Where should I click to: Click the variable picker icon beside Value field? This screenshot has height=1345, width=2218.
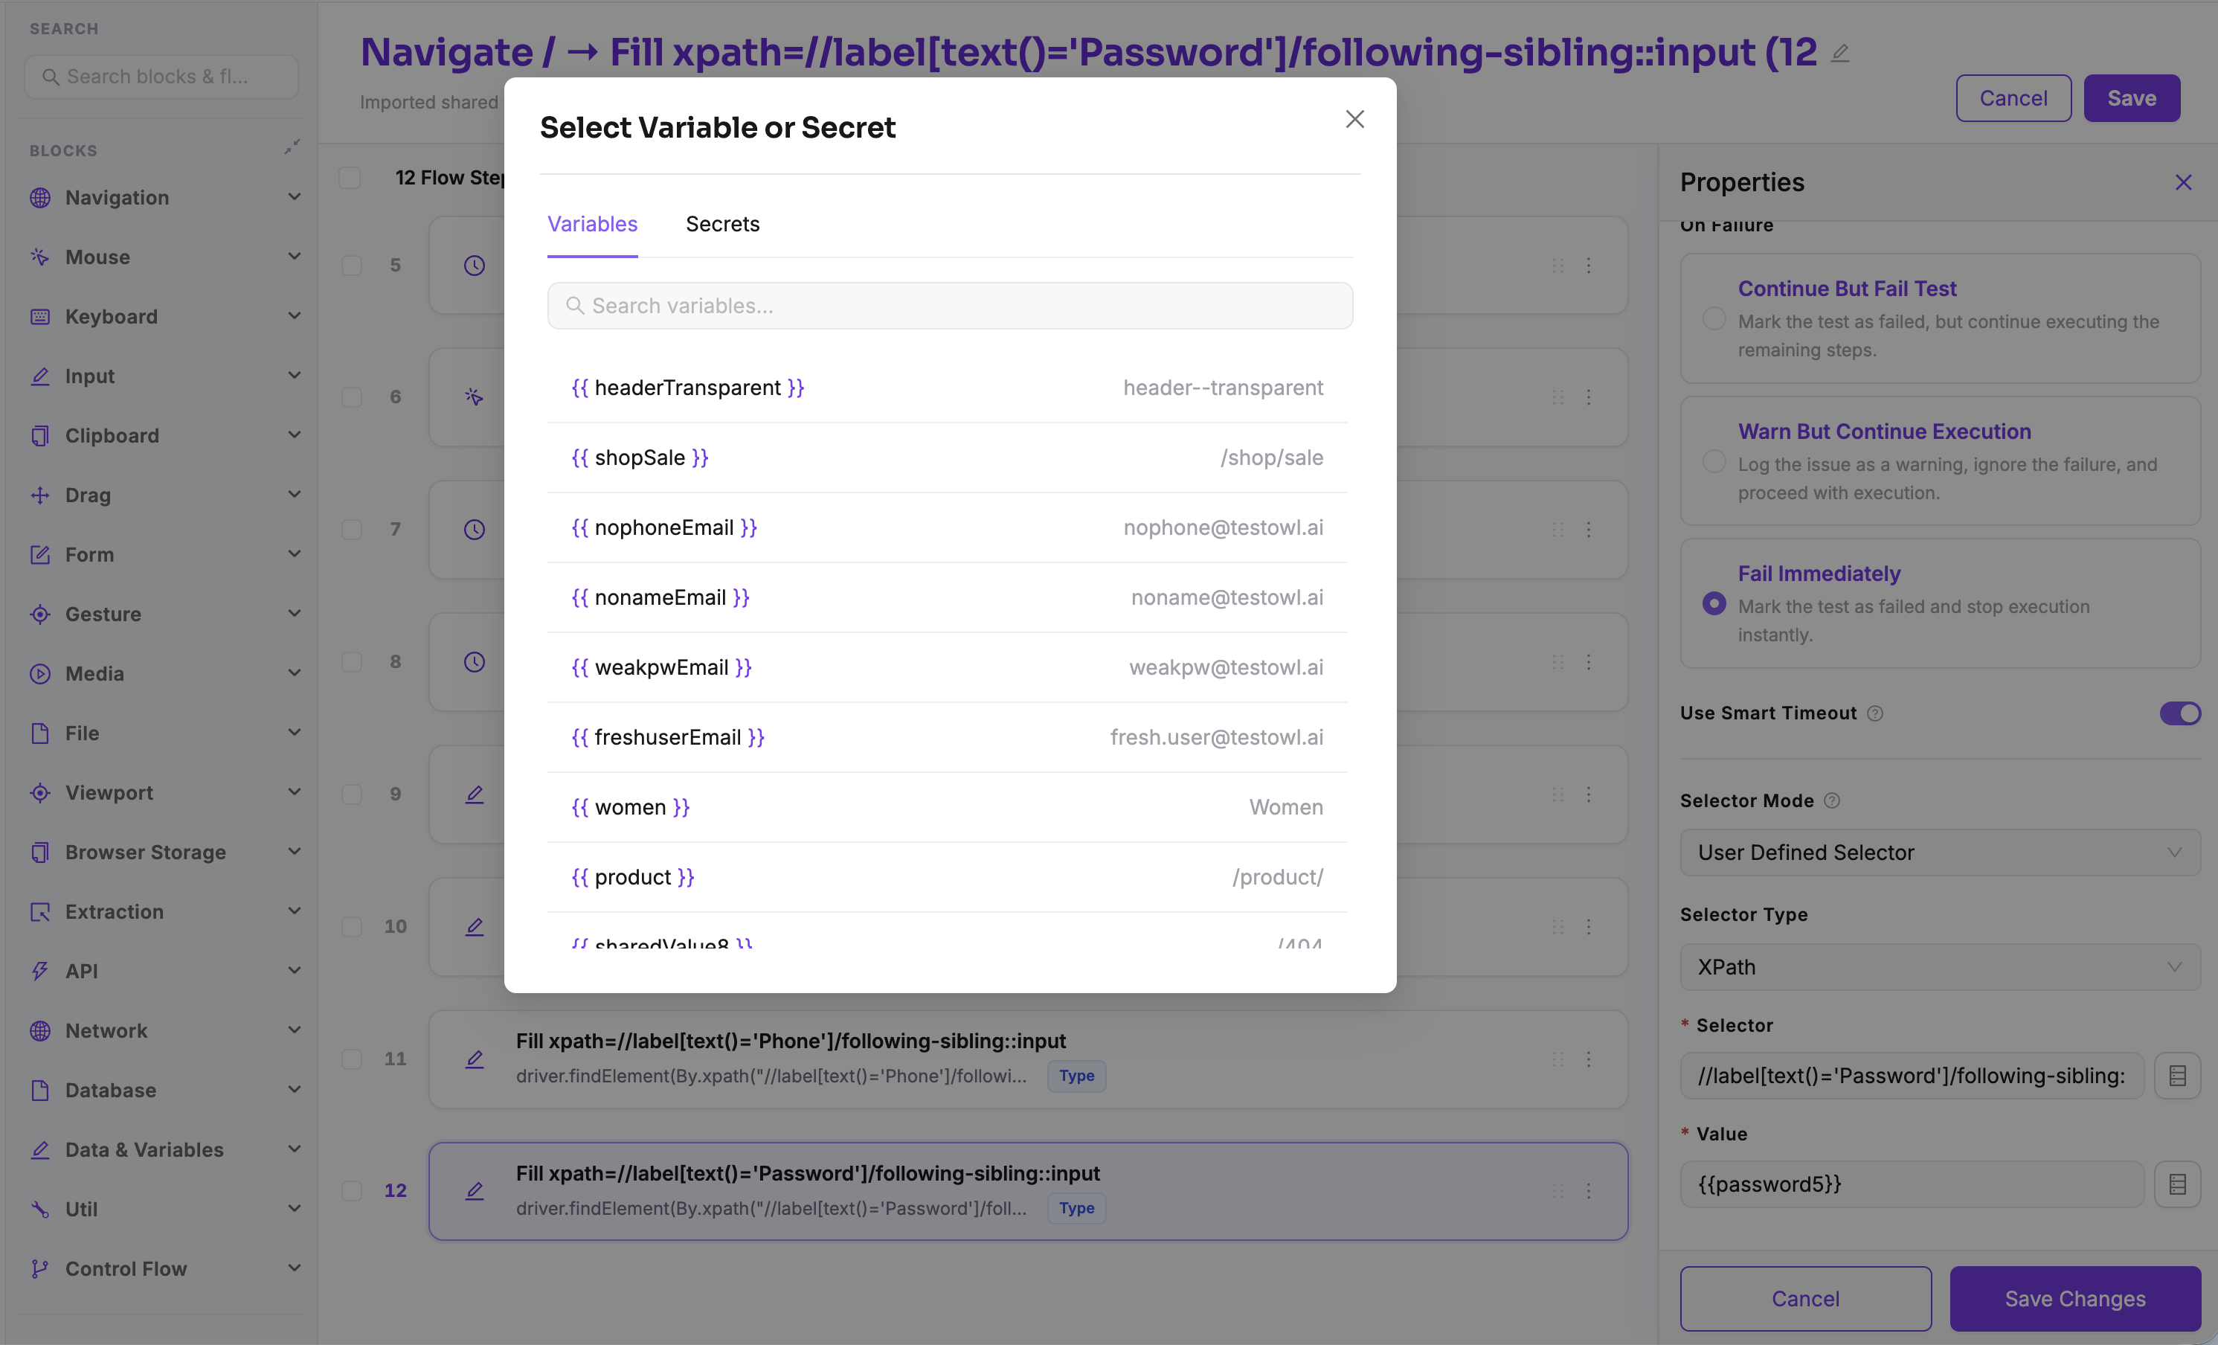pos(2176,1184)
